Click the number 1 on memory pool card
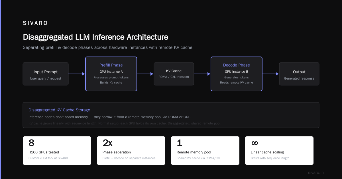 (x=179, y=143)
